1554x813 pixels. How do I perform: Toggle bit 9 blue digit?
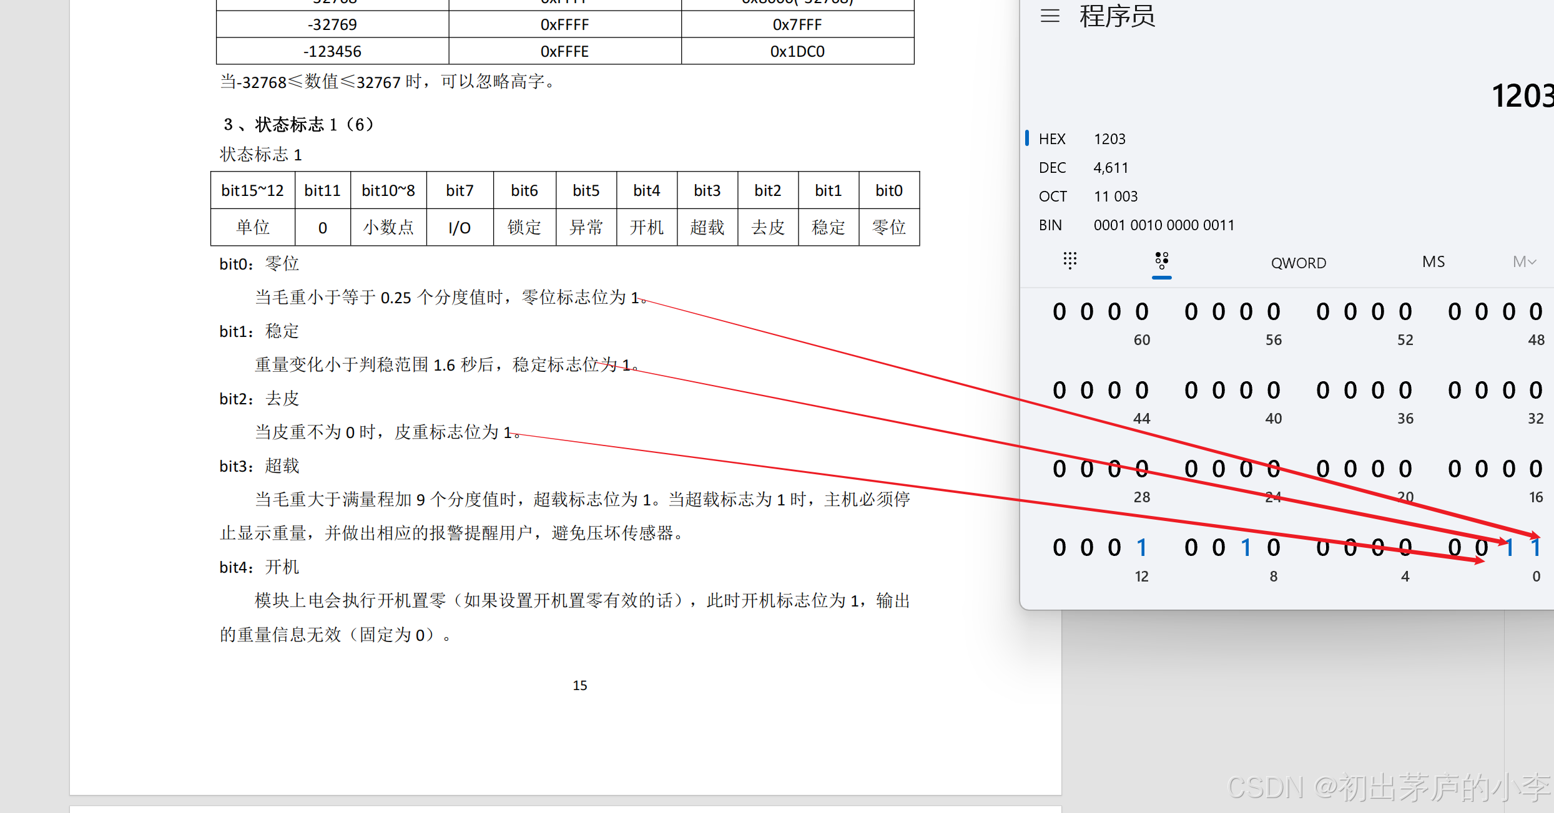pos(1246,548)
